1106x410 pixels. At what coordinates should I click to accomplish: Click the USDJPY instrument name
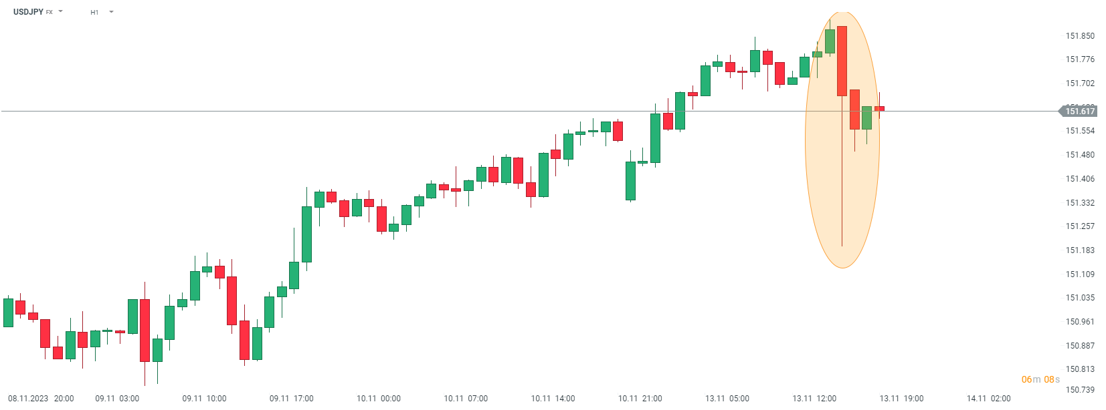[28, 12]
